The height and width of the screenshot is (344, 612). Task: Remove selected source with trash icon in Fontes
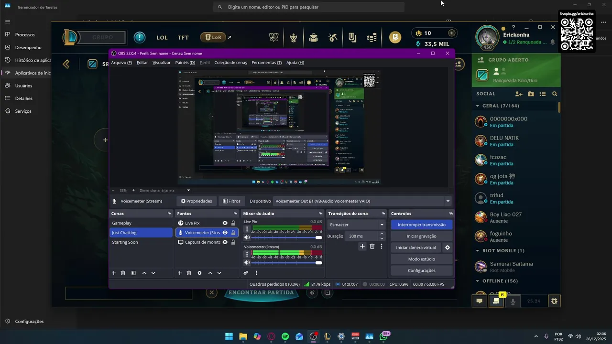point(189,273)
